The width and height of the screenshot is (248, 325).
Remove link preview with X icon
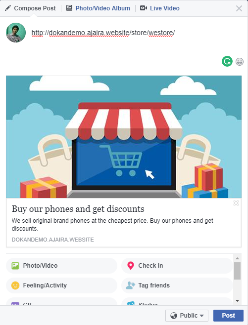236,203
